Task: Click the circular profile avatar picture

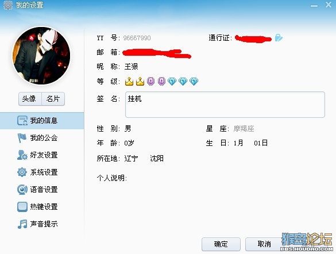Action: tap(41, 56)
